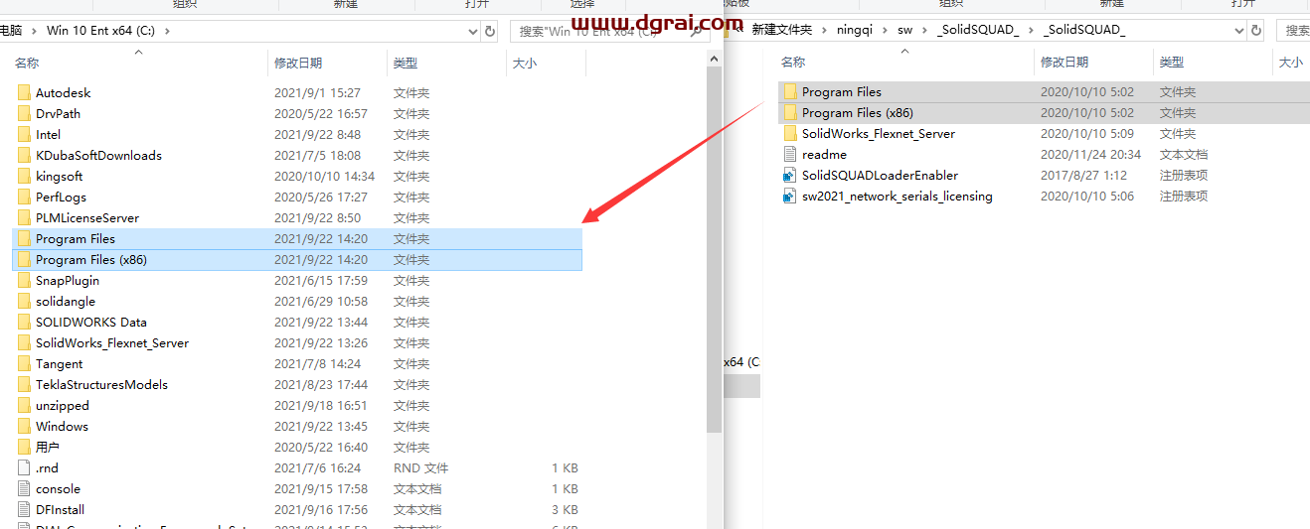Click the kingsoft folder icon
Screen dimensions: 1310x529
pos(25,177)
